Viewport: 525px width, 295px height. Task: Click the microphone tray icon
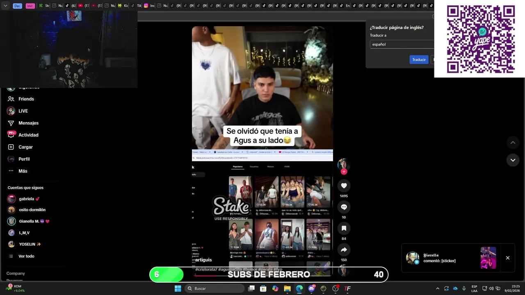(x=464, y=288)
